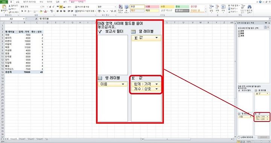Click the decrease indent icon
Image resolution: width=271 pixels, height=143 pixels.
69,11
